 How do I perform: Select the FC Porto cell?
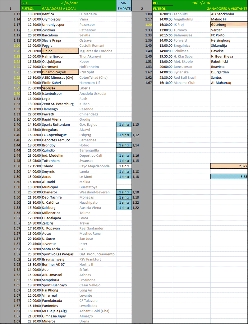tap(229, 35)
